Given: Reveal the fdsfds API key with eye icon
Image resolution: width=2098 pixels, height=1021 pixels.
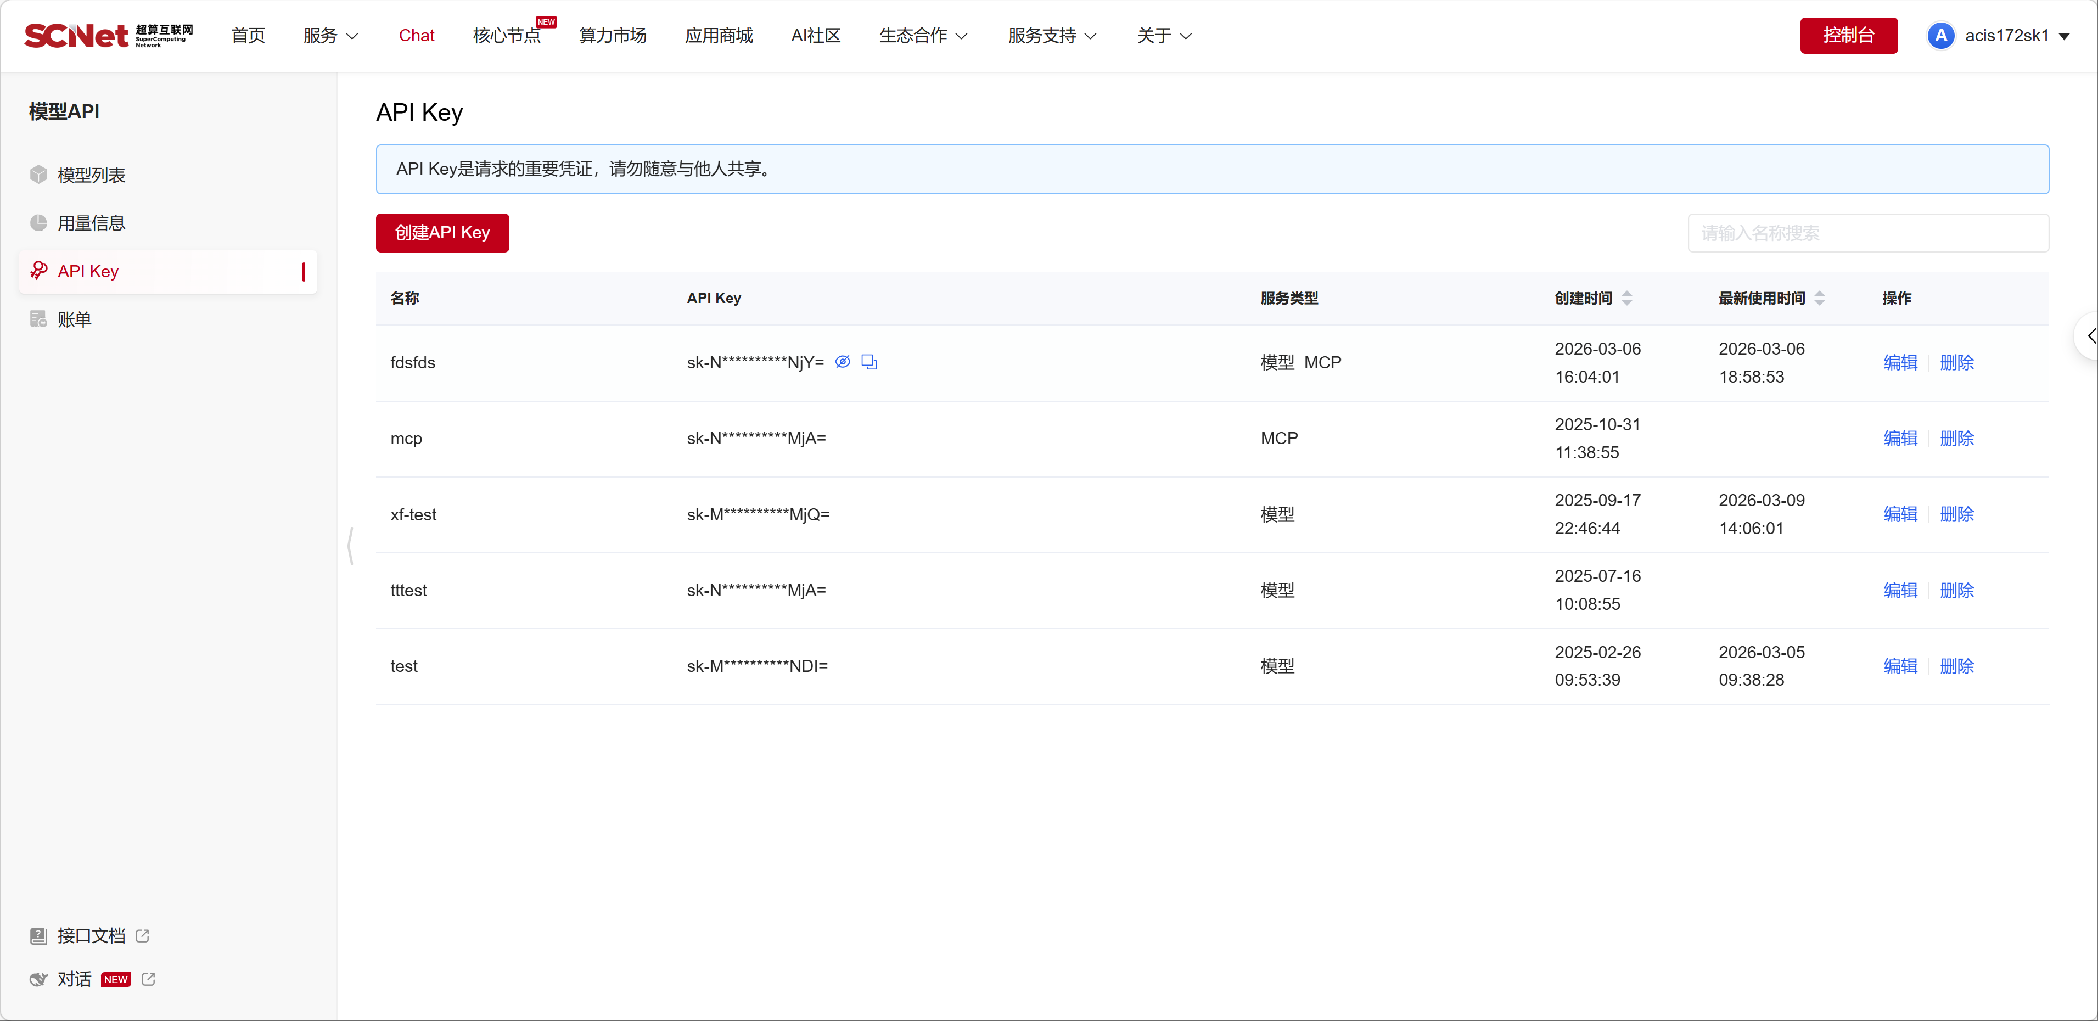Looking at the screenshot, I should click(x=842, y=362).
